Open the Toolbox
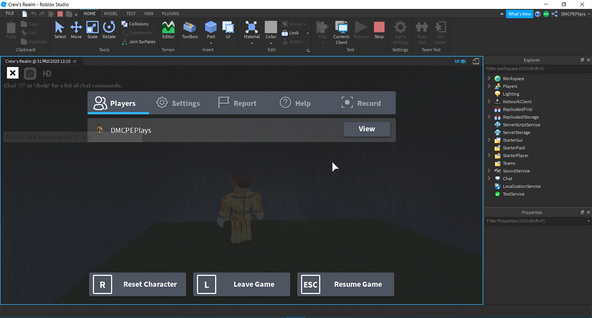This screenshot has height=318, width=592. (x=190, y=30)
